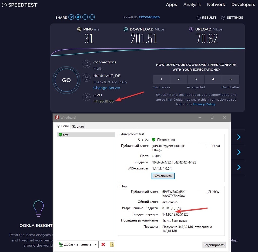Viewport: 258px width, 252px height.
Task: Click the Multi connections text
Action: (x=98, y=68)
